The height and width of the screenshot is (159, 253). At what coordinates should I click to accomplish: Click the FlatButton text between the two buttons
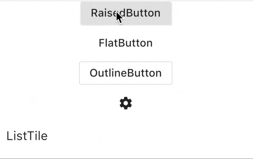point(126,43)
